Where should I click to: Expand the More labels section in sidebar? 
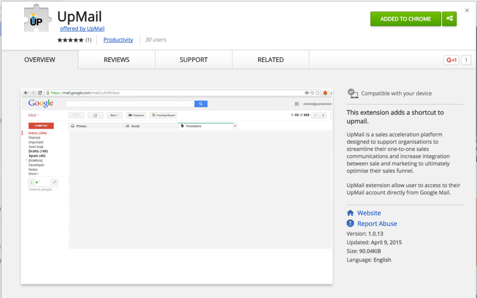click(33, 174)
